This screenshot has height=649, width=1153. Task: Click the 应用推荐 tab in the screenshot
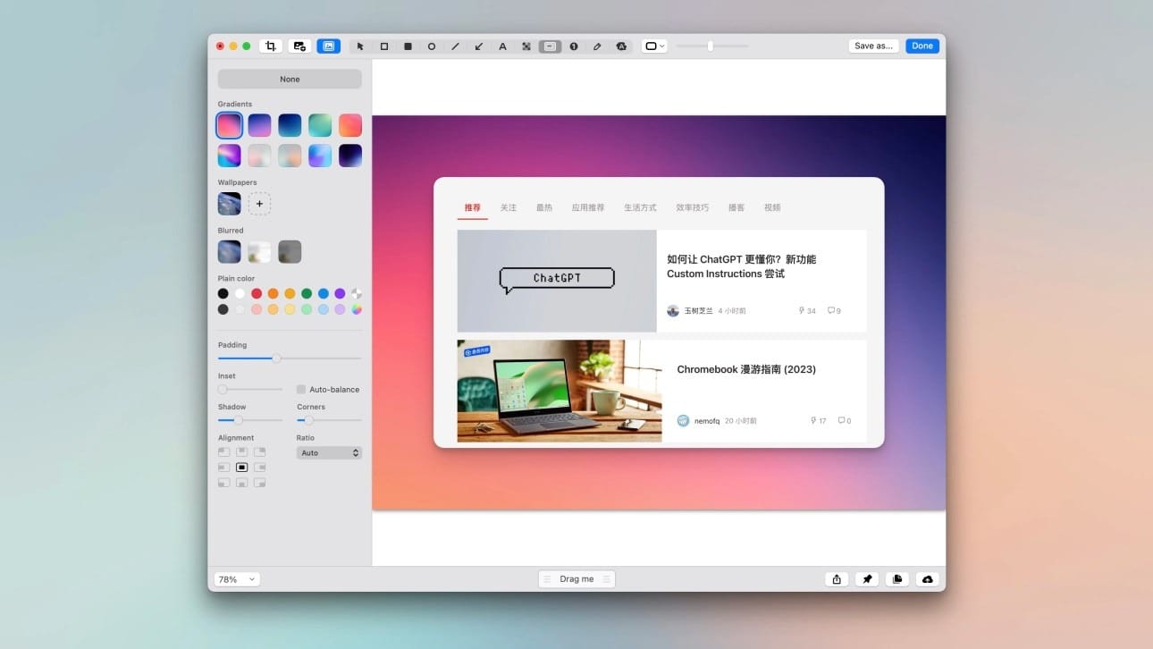click(588, 207)
